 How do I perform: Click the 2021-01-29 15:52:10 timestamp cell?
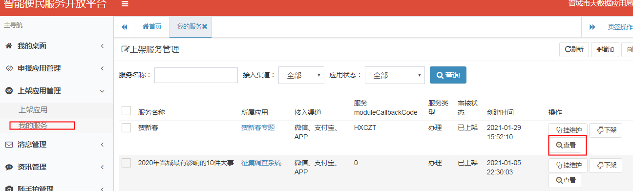click(504, 132)
